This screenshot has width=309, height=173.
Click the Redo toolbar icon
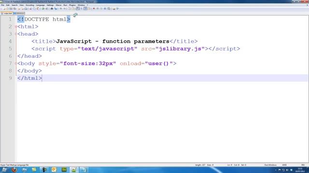[x=47, y=9]
